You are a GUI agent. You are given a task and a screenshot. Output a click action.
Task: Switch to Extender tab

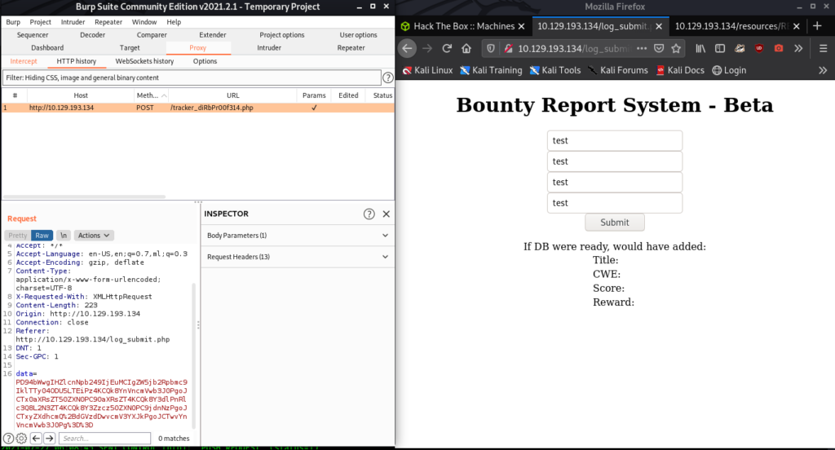[213, 34]
